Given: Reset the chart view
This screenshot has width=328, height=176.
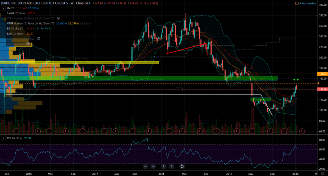Looking at the screenshot, I should (x=182, y=166).
